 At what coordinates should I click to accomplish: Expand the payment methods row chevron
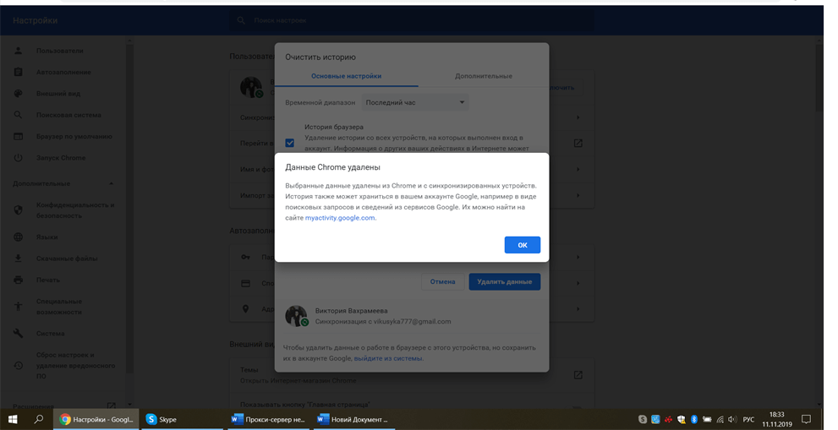578,283
